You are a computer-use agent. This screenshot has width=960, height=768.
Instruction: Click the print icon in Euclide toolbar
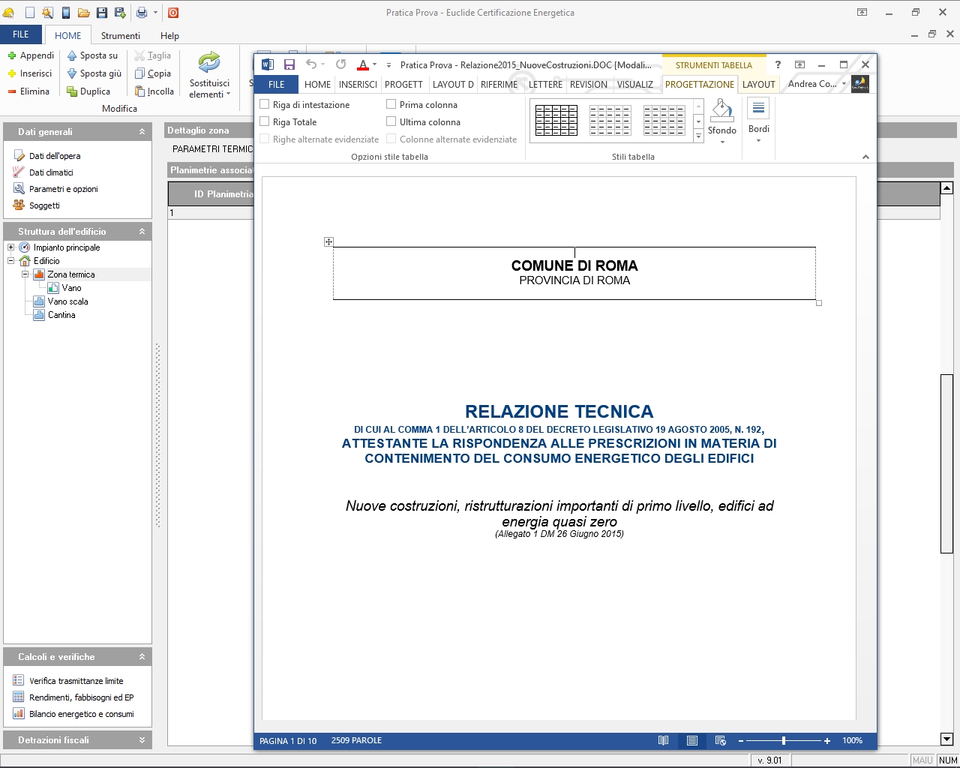(142, 13)
